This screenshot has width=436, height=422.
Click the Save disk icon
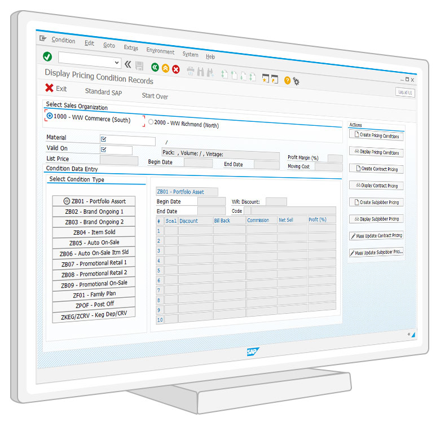click(x=139, y=66)
